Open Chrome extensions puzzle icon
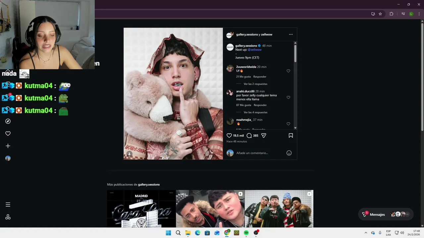 pyautogui.click(x=391, y=14)
